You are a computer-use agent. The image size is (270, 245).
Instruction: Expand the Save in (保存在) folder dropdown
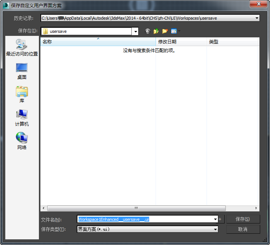pyautogui.click(x=136, y=31)
